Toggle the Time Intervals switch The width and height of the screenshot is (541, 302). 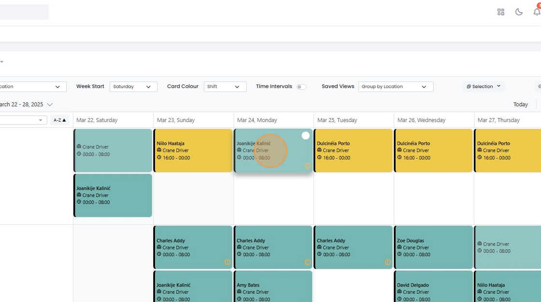coord(301,87)
